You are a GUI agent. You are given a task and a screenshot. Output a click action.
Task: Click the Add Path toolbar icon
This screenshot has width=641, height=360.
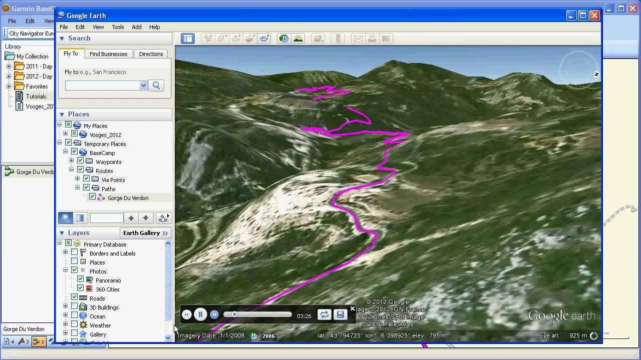pos(236,38)
